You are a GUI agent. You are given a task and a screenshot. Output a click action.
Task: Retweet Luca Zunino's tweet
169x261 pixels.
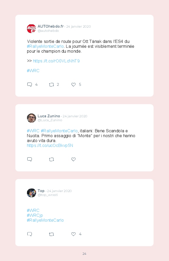(x=51, y=159)
